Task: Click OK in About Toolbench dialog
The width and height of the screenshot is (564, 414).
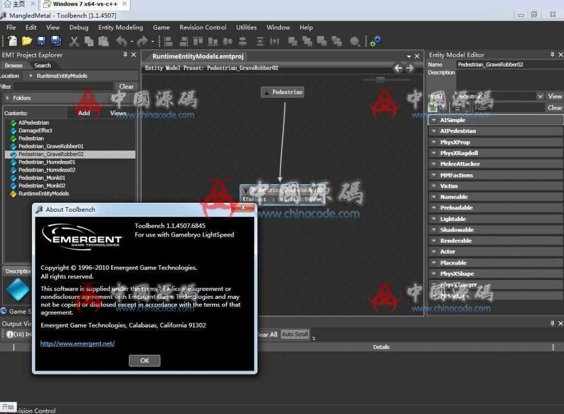Action: click(x=145, y=361)
